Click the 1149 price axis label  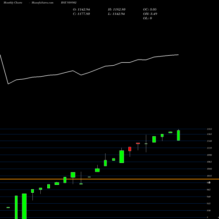tap(209, 141)
